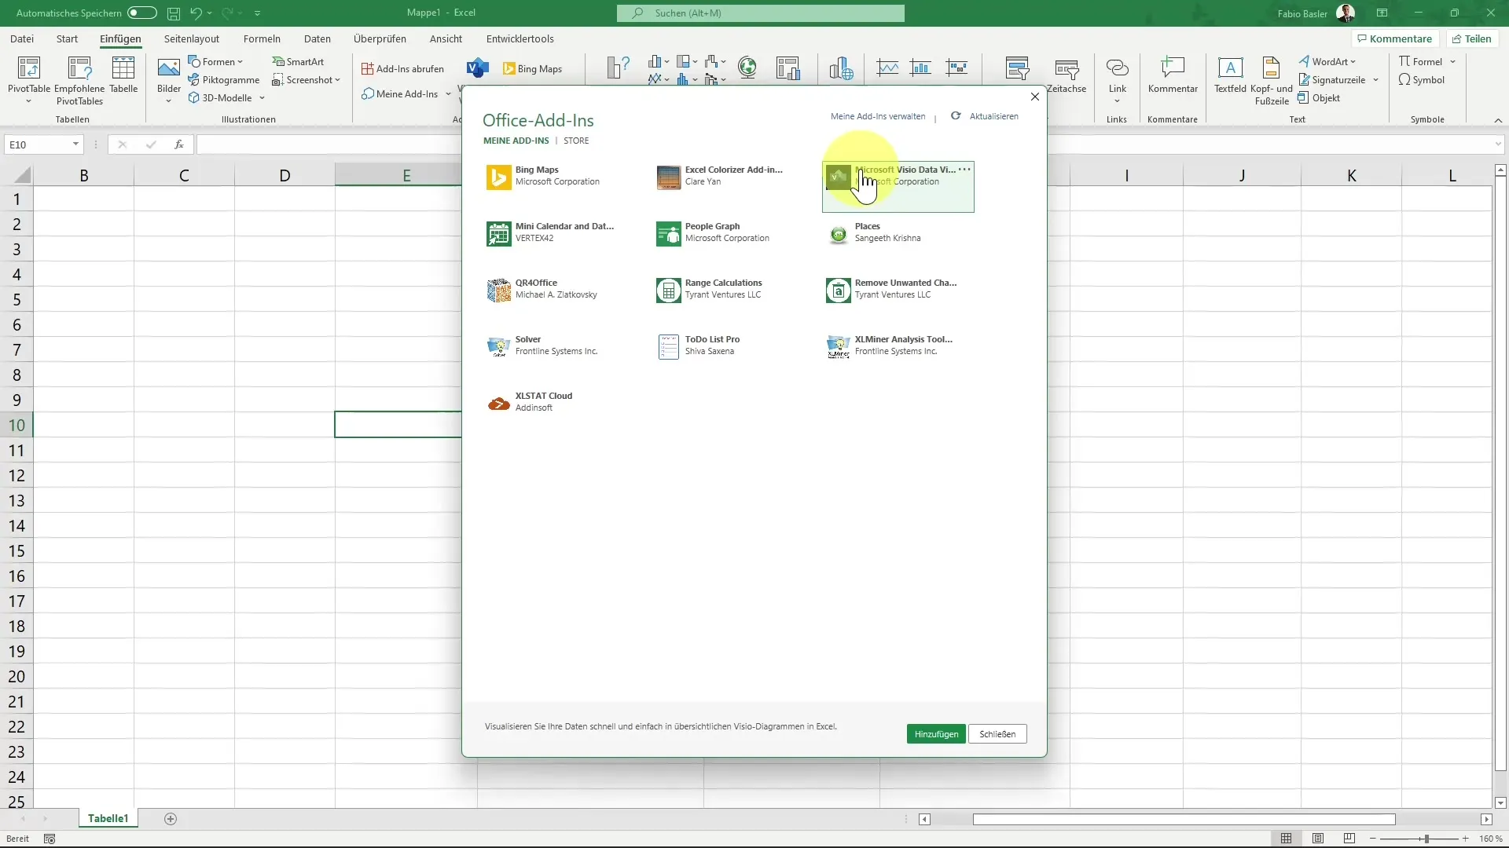Open the Name Box dropdown arrow
Screen dimensions: 1509x848
coord(75,144)
